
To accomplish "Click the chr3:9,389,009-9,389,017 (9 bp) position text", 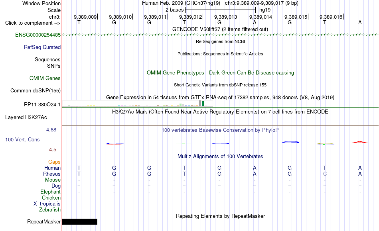I will coord(262,3).
